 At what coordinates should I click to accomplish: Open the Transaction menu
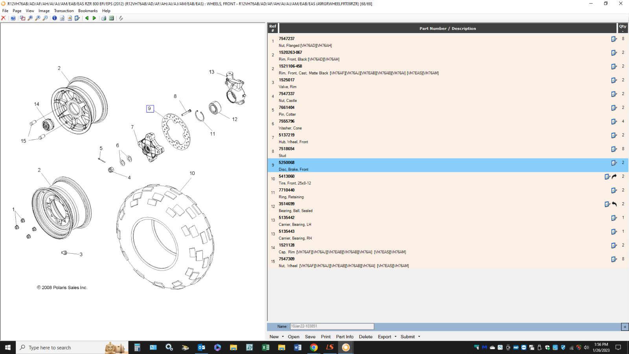64,11
